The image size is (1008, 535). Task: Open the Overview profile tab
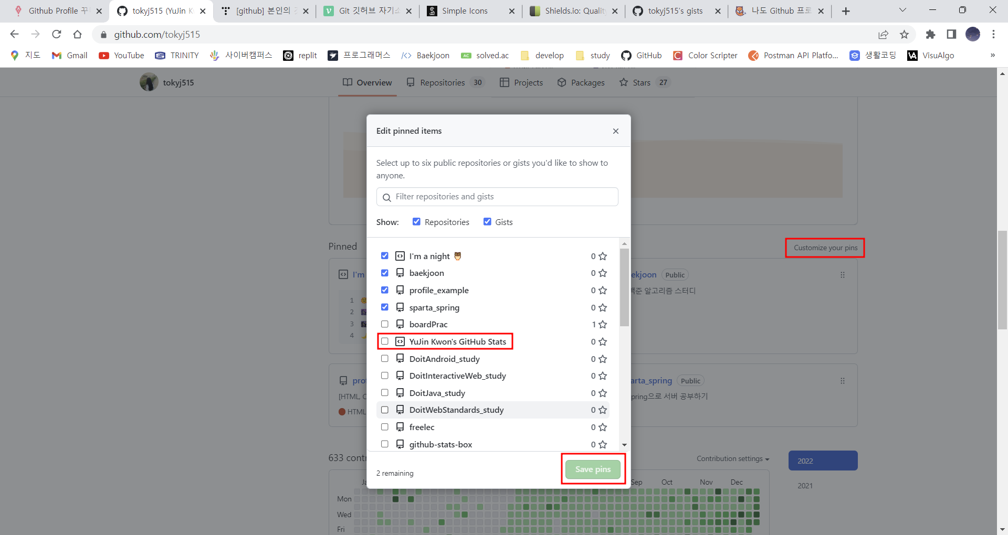(x=367, y=82)
